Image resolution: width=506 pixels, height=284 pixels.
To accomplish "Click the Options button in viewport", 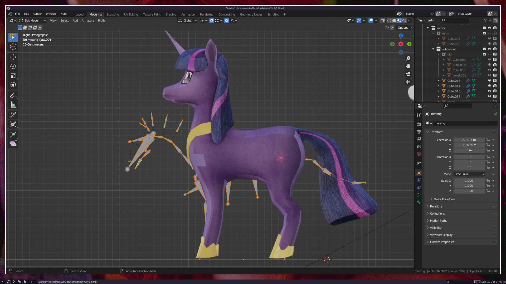I will [404, 28].
